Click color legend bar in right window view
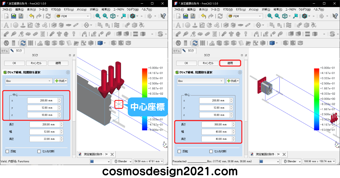The height and width of the screenshot is (178, 340). (x=316, y=99)
